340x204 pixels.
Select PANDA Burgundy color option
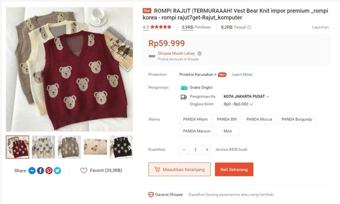click(x=296, y=119)
